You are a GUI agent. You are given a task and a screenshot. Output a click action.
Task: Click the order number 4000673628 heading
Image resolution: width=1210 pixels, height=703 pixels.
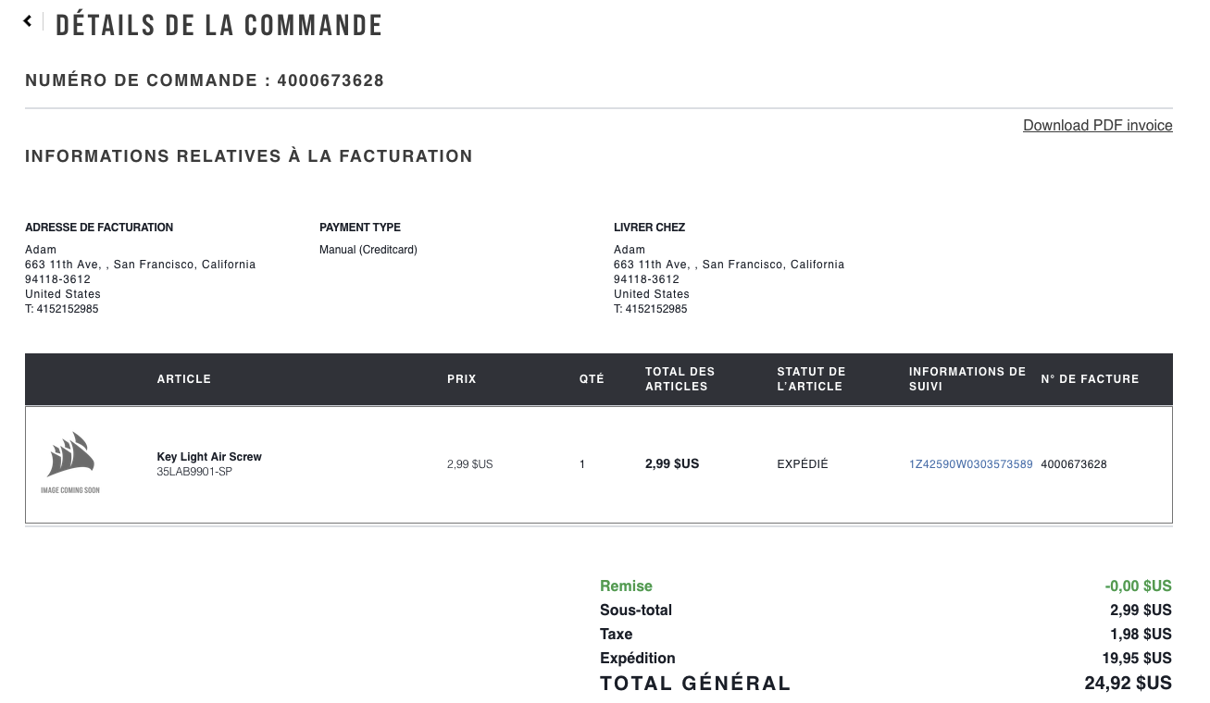[x=205, y=80]
